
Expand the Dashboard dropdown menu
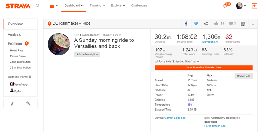click(74, 6)
